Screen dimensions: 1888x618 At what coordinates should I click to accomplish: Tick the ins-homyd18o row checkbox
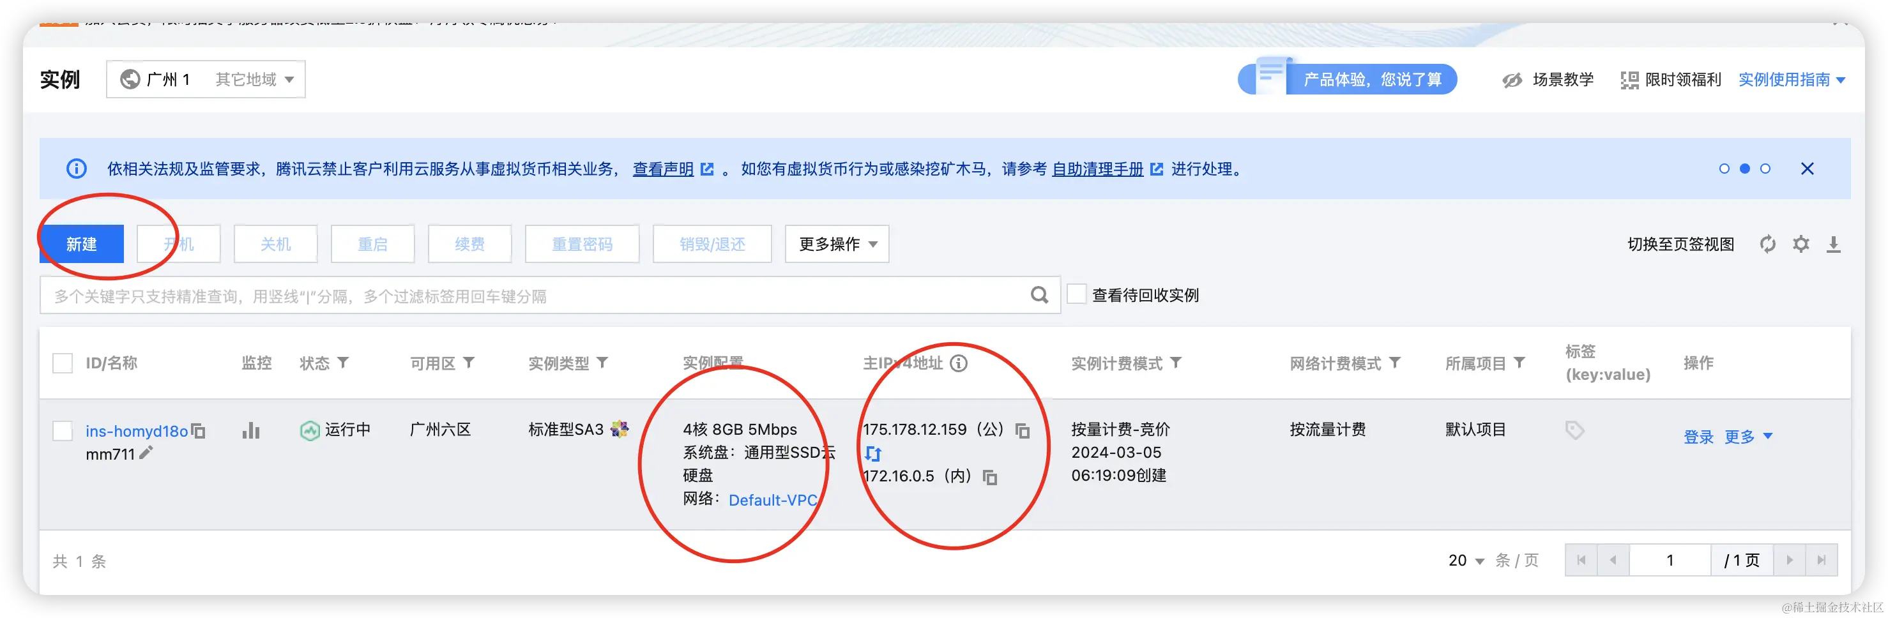(x=63, y=430)
